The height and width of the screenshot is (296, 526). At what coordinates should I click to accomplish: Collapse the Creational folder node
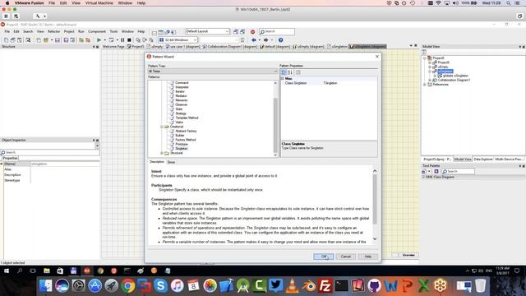[x=161, y=127]
